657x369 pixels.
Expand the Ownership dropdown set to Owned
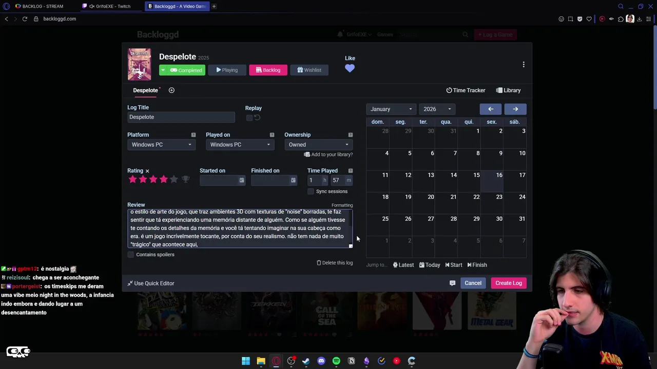(318, 145)
